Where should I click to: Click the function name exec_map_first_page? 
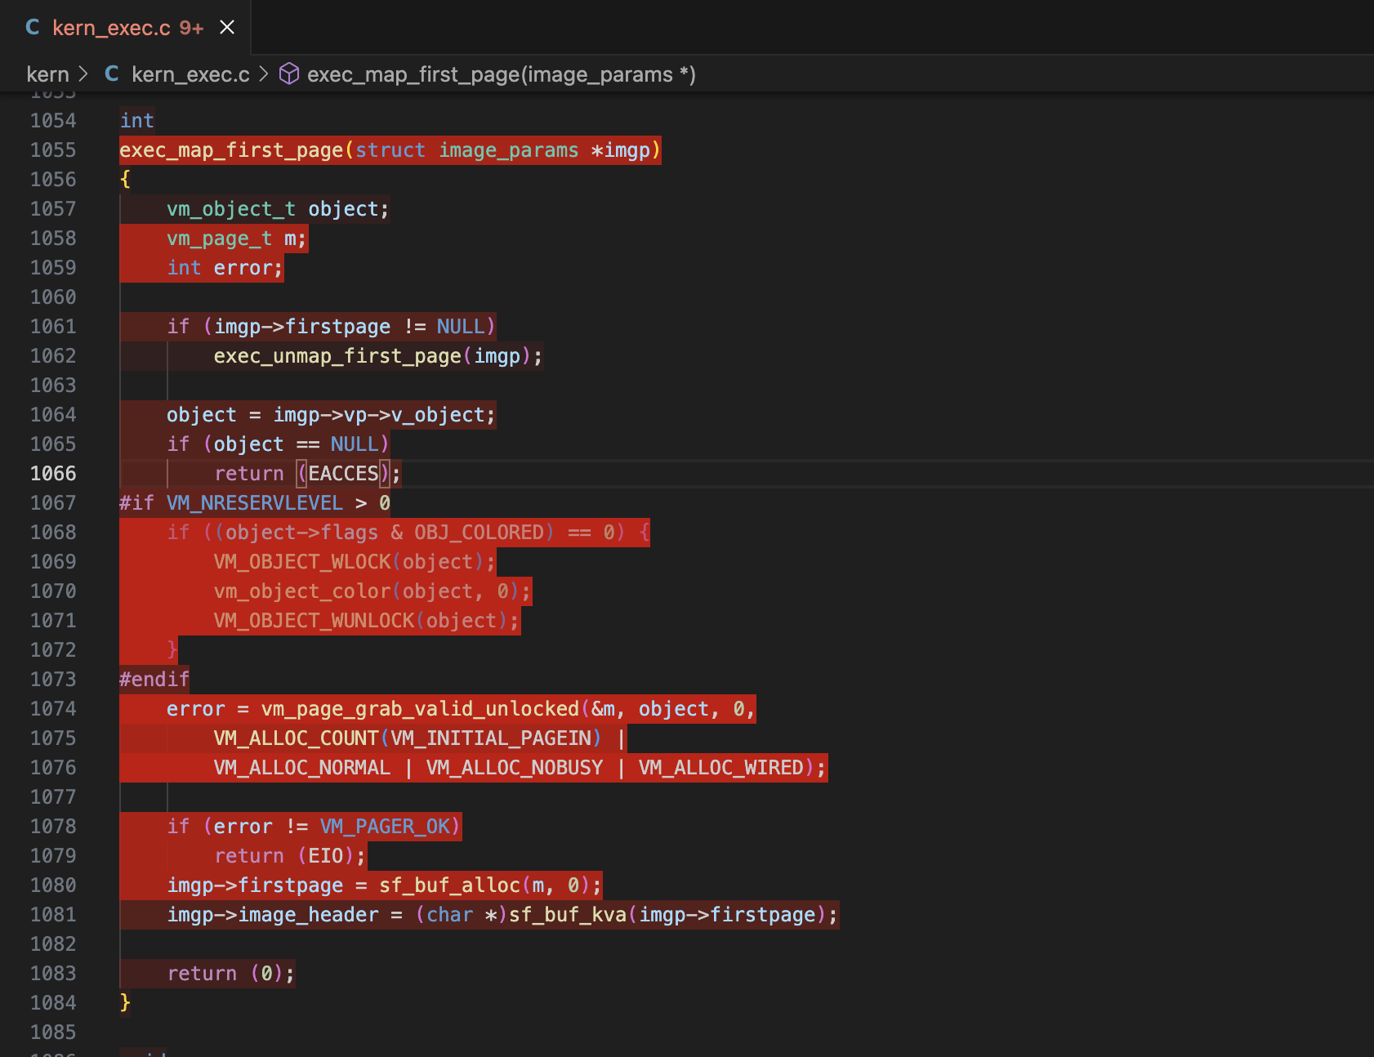(x=231, y=150)
